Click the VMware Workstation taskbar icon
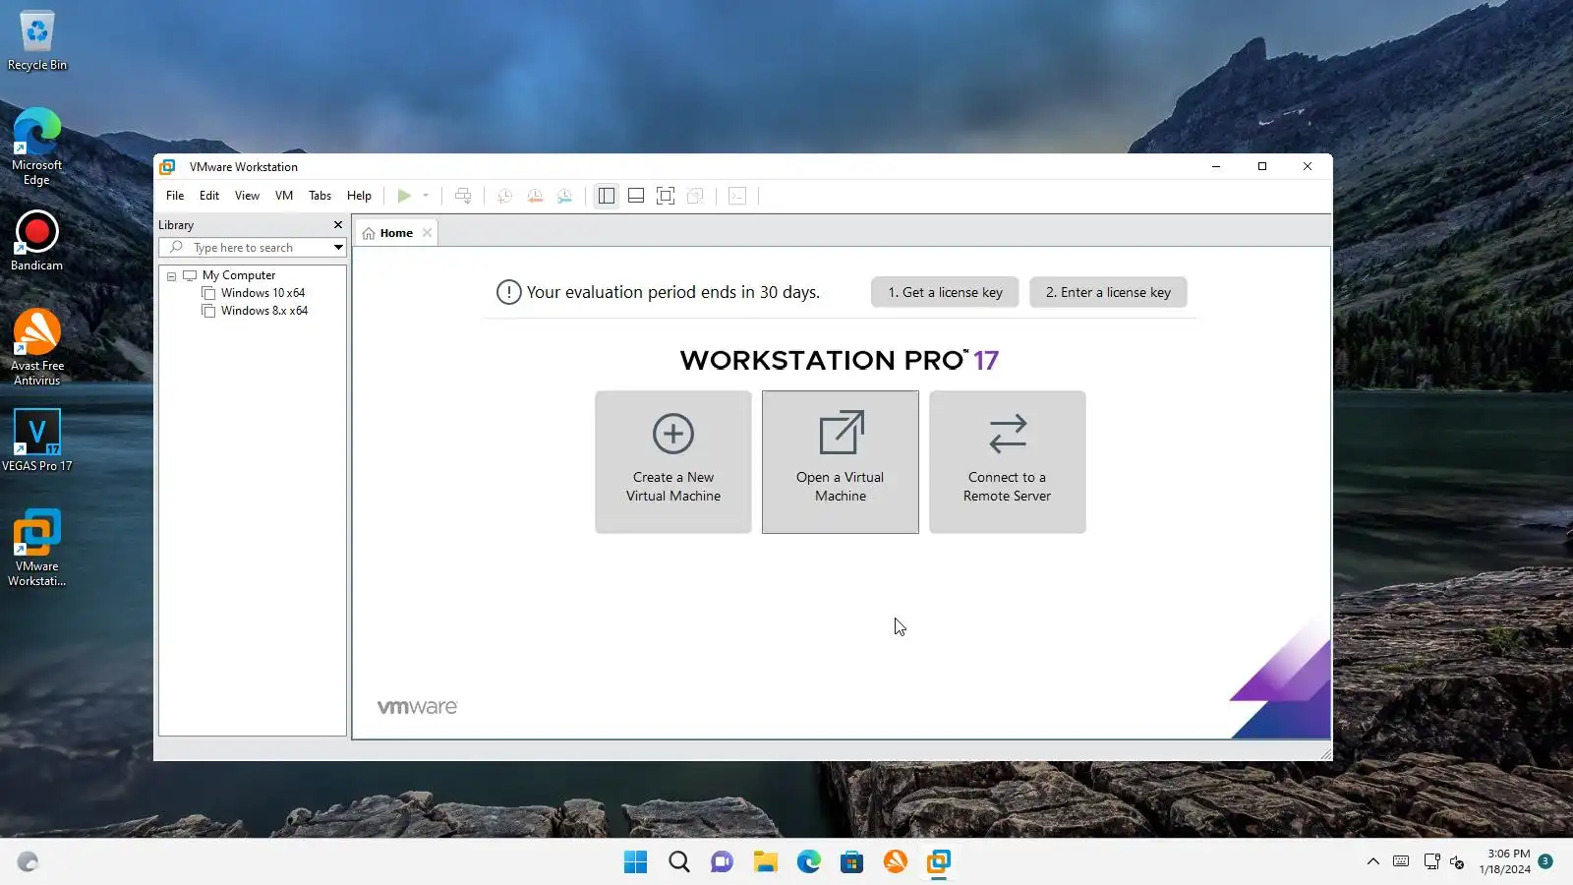The image size is (1573, 885). coord(939,862)
